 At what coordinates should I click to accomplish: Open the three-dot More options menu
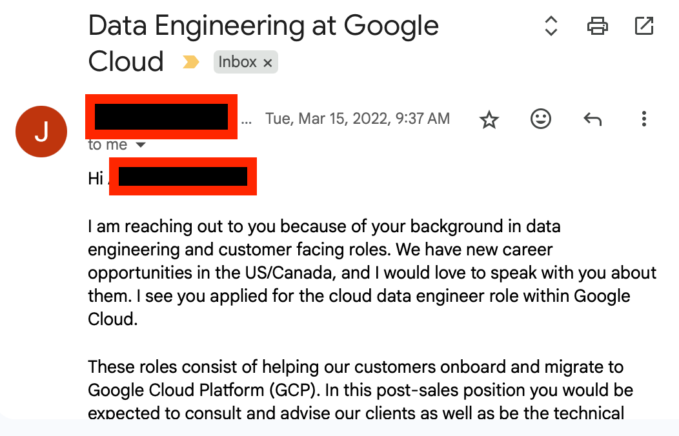(644, 119)
